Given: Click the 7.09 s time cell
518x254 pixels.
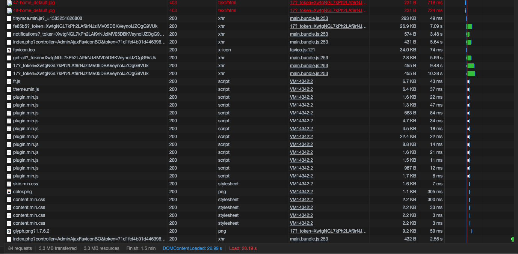Looking at the screenshot, I should (x=436, y=26).
